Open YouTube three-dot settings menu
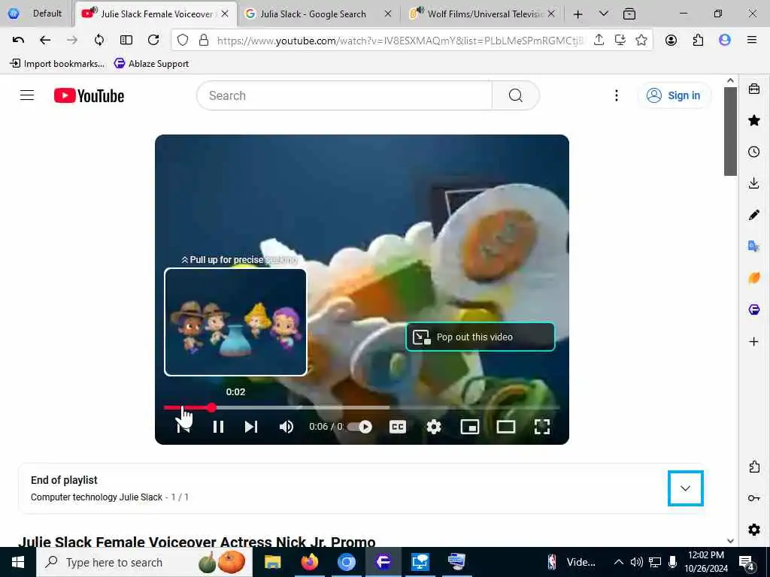 (617, 95)
